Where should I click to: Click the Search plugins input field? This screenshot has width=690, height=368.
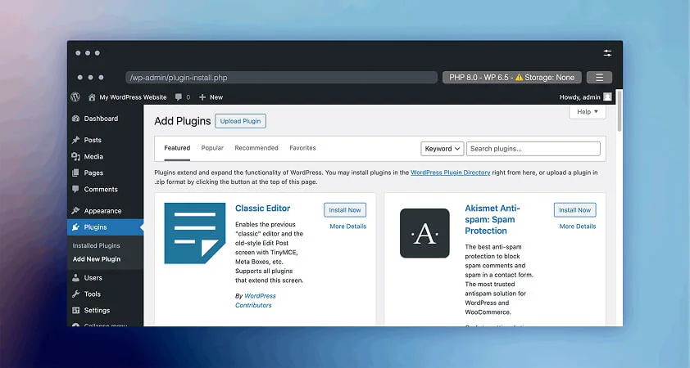tap(533, 149)
